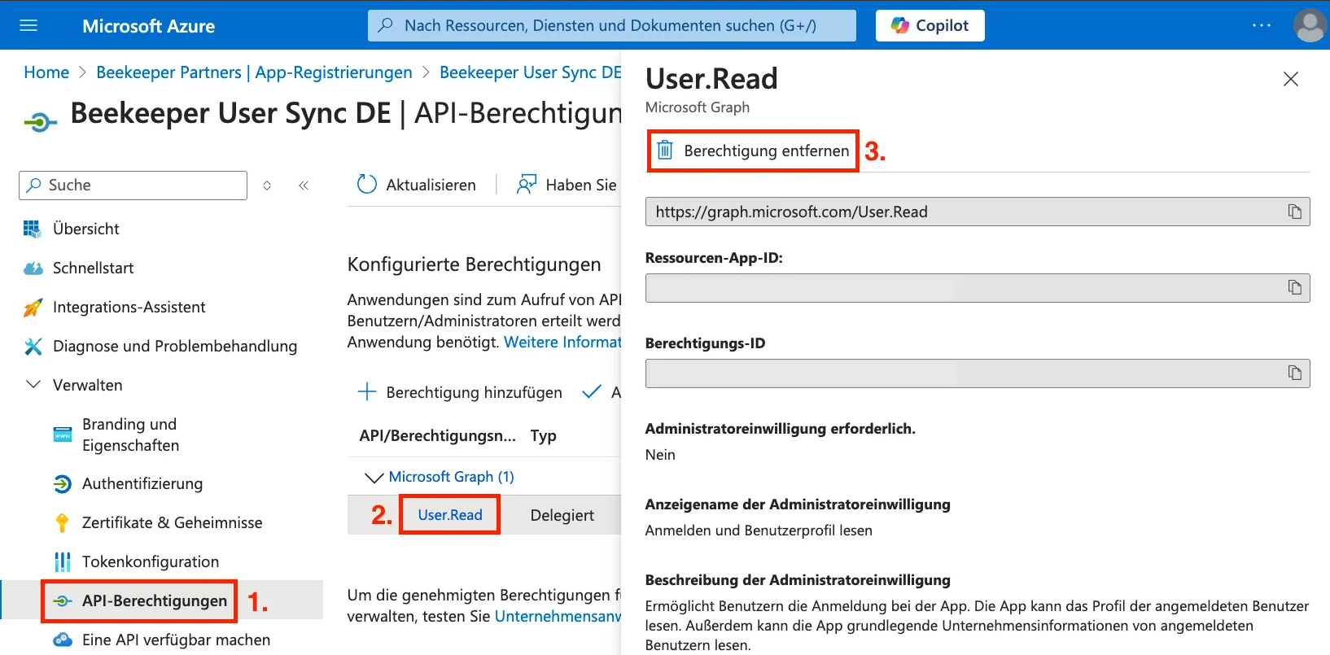Click the Typ column header

tap(544, 435)
